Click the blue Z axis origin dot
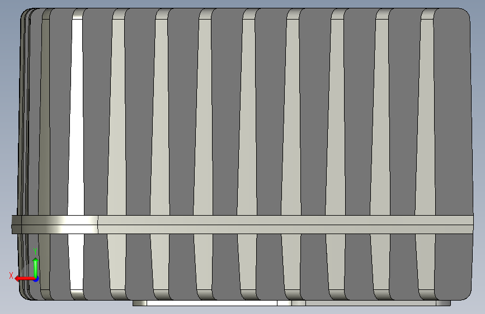 tap(36, 279)
